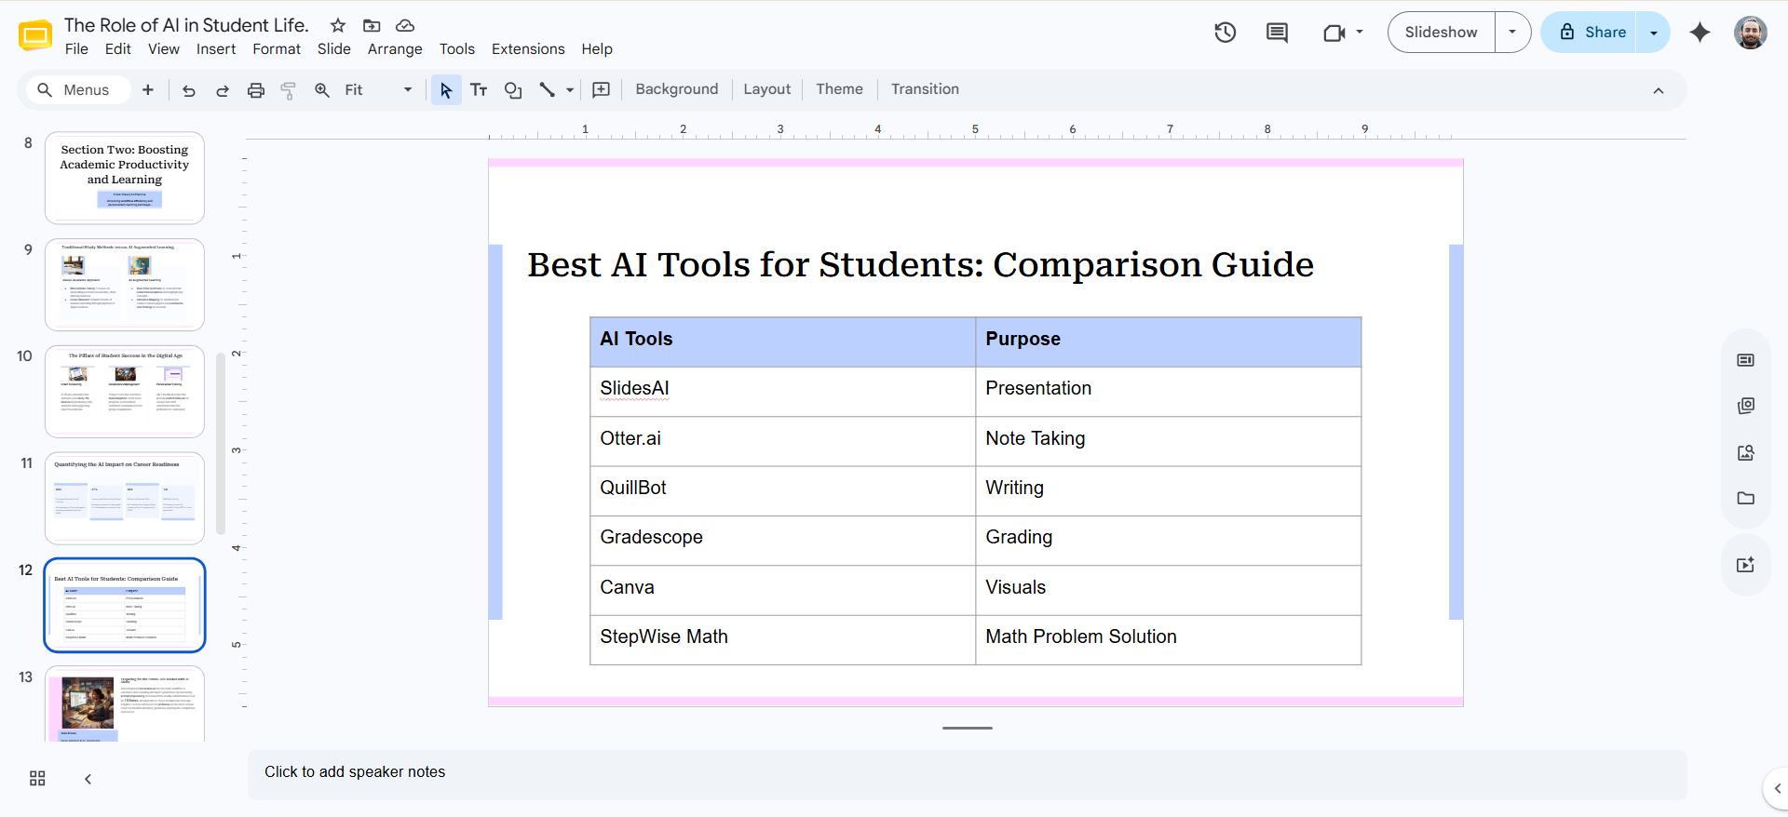This screenshot has width=1788, height=817.
Task: Open the templates side panel icon
Action: click(x=1746, y=406)
